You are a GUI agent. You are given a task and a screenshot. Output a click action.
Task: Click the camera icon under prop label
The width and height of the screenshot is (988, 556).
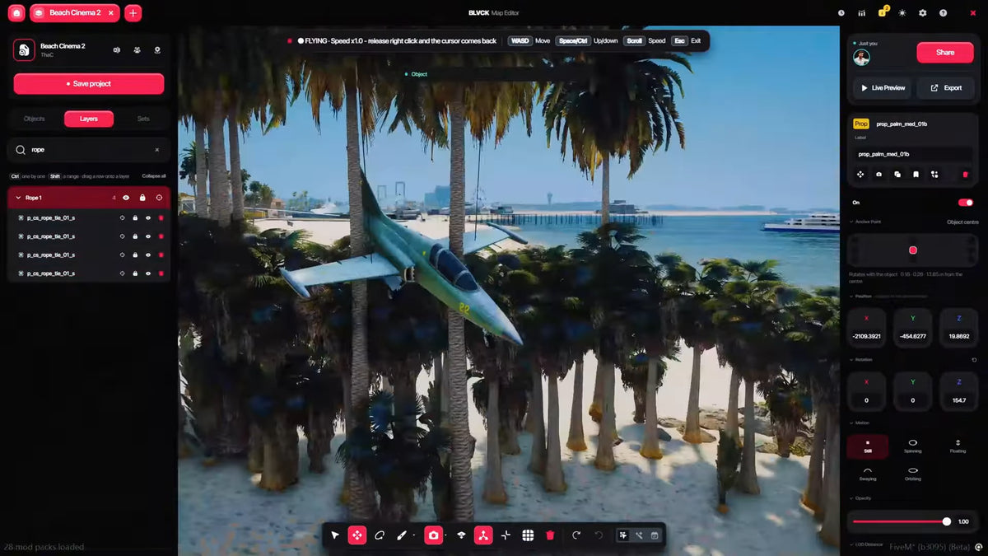point(879,175)
